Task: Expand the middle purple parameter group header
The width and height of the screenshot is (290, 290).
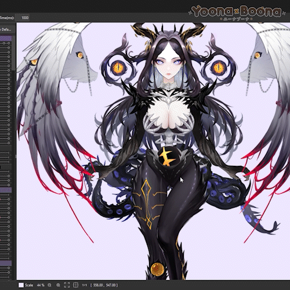Action: [x=6, y=190]
